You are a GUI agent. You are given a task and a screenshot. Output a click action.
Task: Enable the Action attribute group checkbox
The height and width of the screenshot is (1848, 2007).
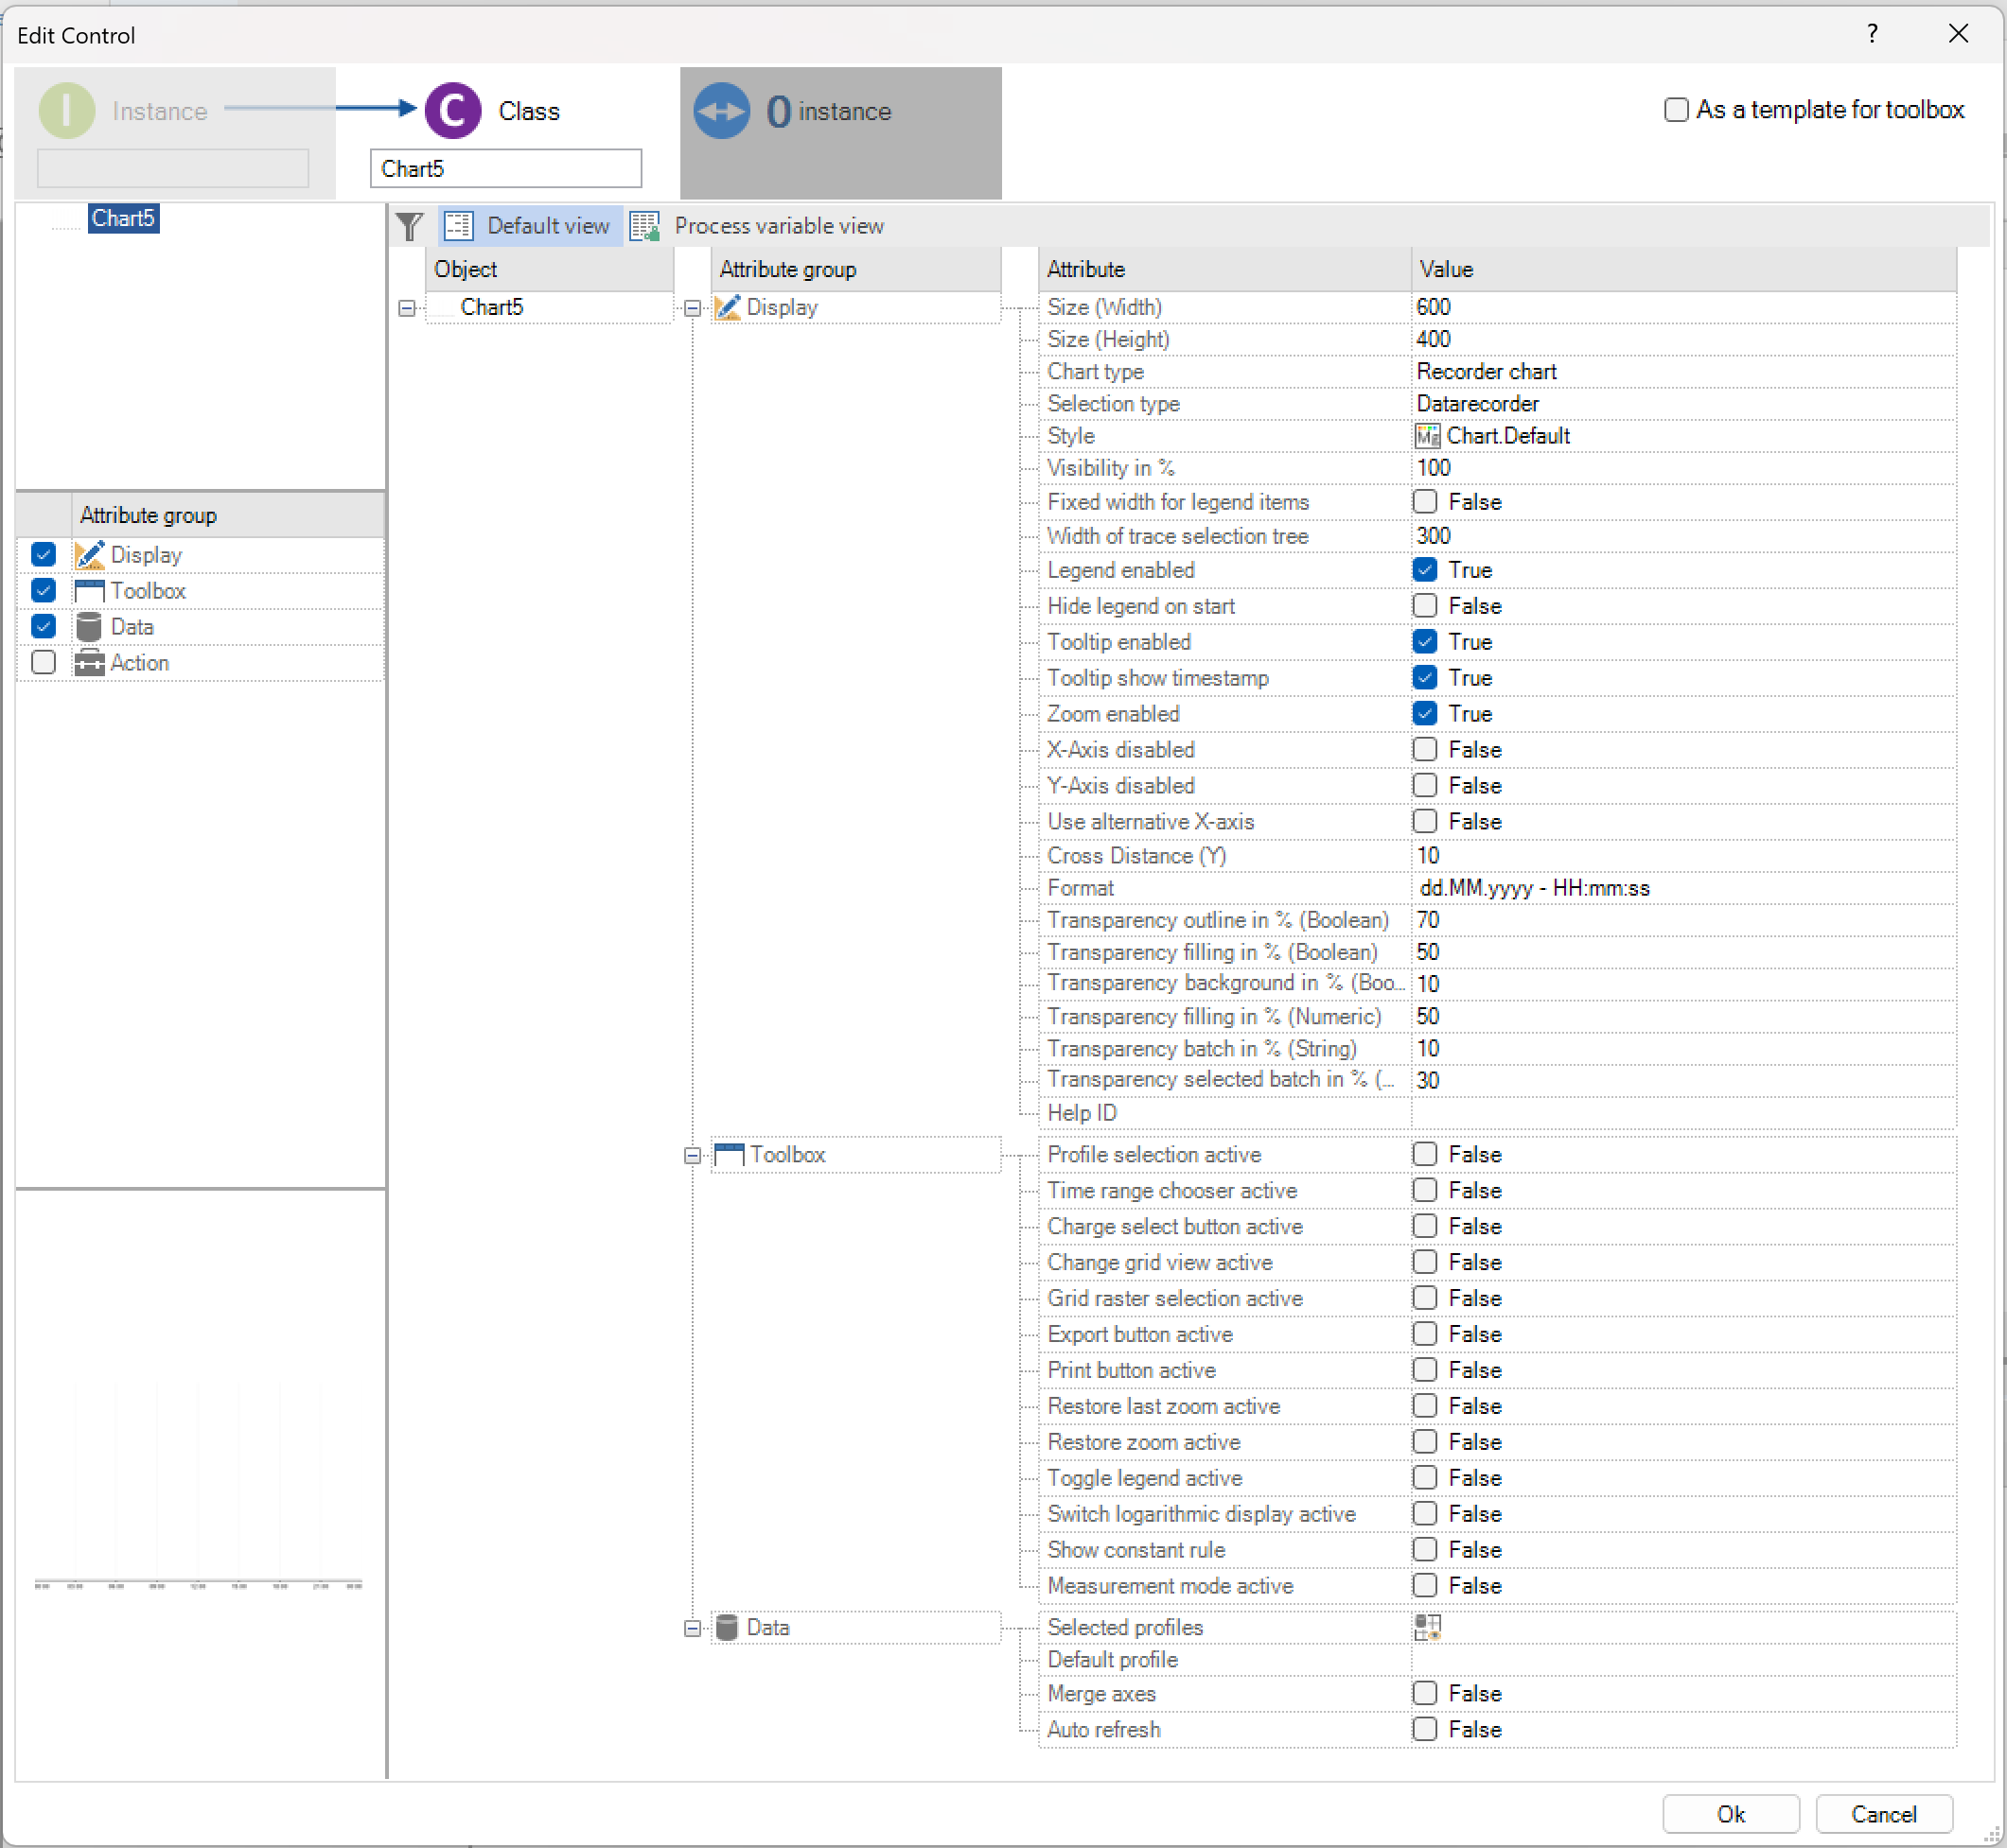tap(43, 662)
